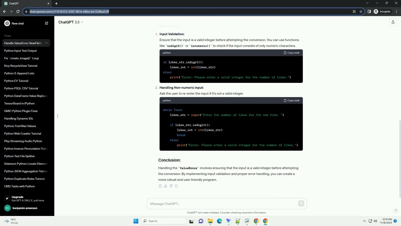
Task: Open Python Duplicate Rules Tutorial chat
Action: (27, 179)
